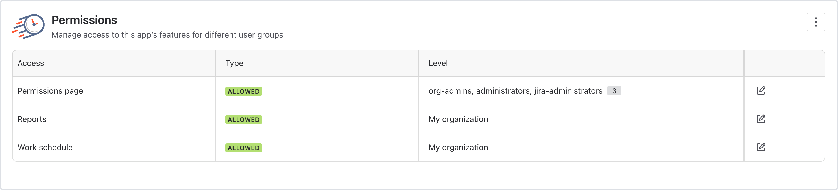Click the org-admins, administrators groups text
This screenshot has height=190, width=838.
515,91
